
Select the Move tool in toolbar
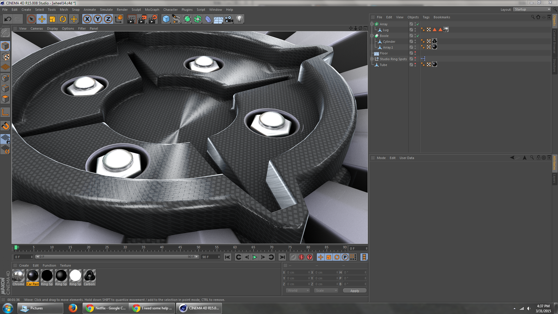click(42, 19)
